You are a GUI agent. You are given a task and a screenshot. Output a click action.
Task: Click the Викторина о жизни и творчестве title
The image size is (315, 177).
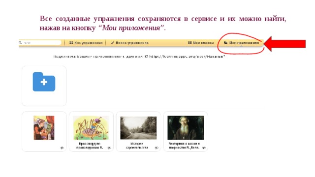pos(184,146)
